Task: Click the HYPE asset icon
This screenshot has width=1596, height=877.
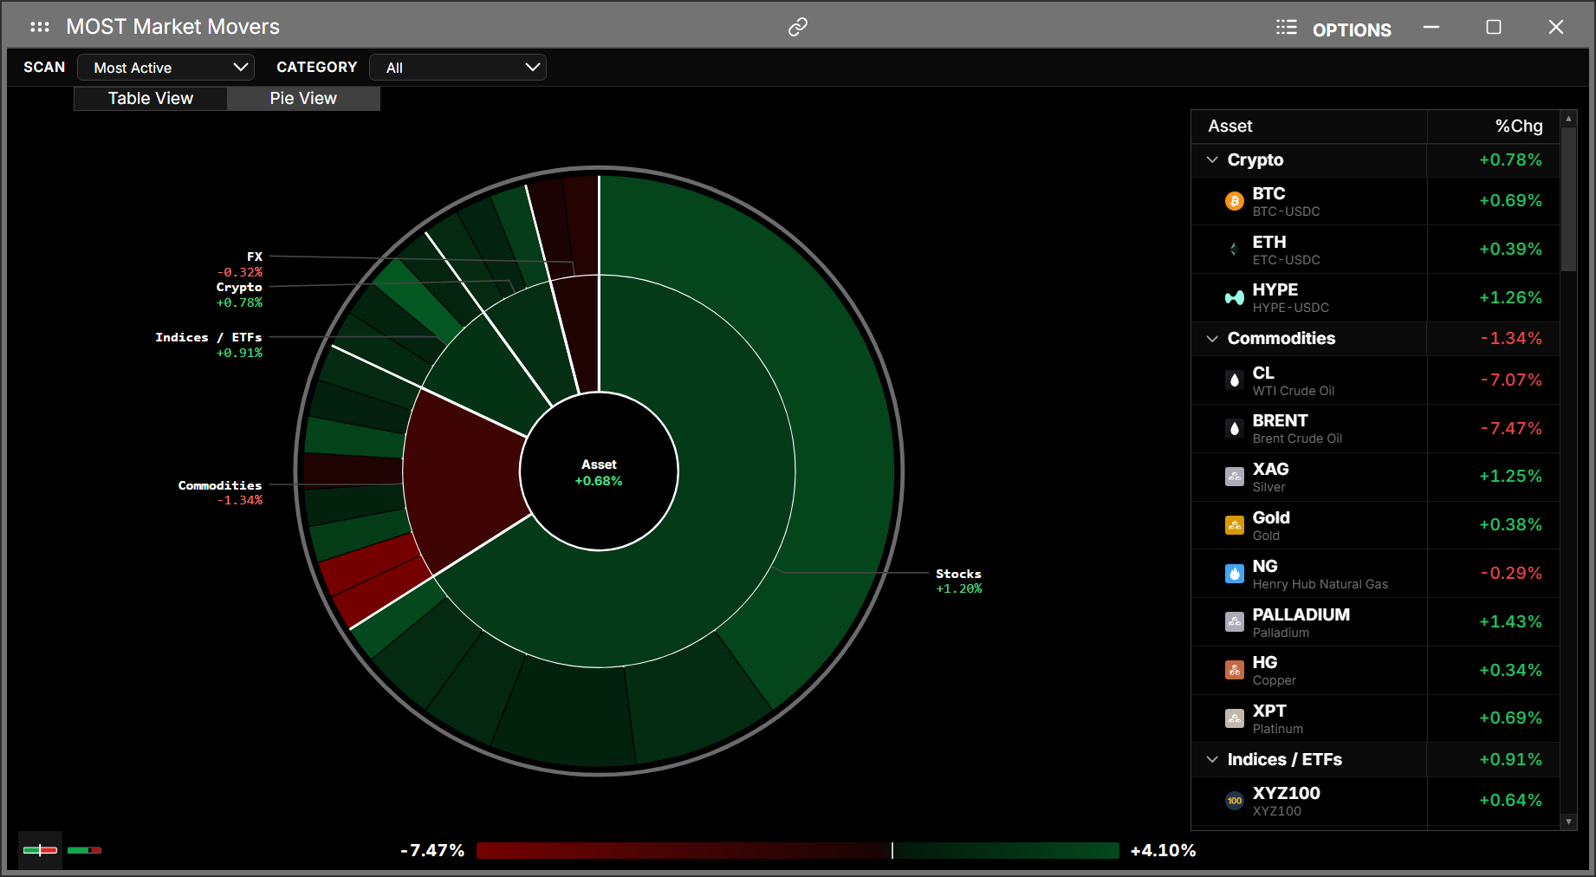Action: (1235, 298)
